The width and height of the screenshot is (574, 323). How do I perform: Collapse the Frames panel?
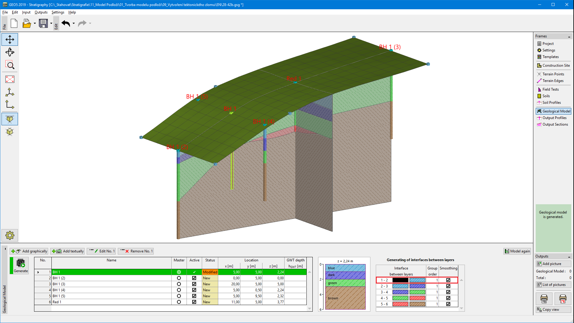569,36
